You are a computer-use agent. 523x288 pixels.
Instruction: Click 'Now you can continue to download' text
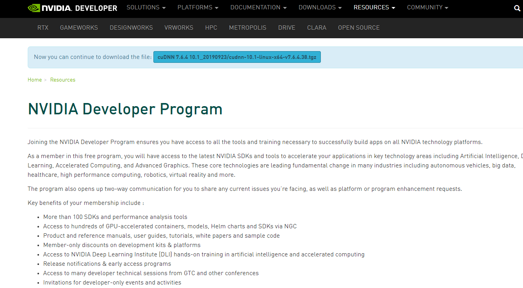(x=93, y=57)
